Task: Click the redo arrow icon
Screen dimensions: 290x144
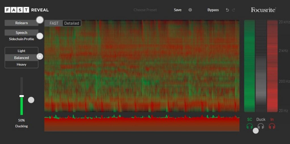Action: 233,10
